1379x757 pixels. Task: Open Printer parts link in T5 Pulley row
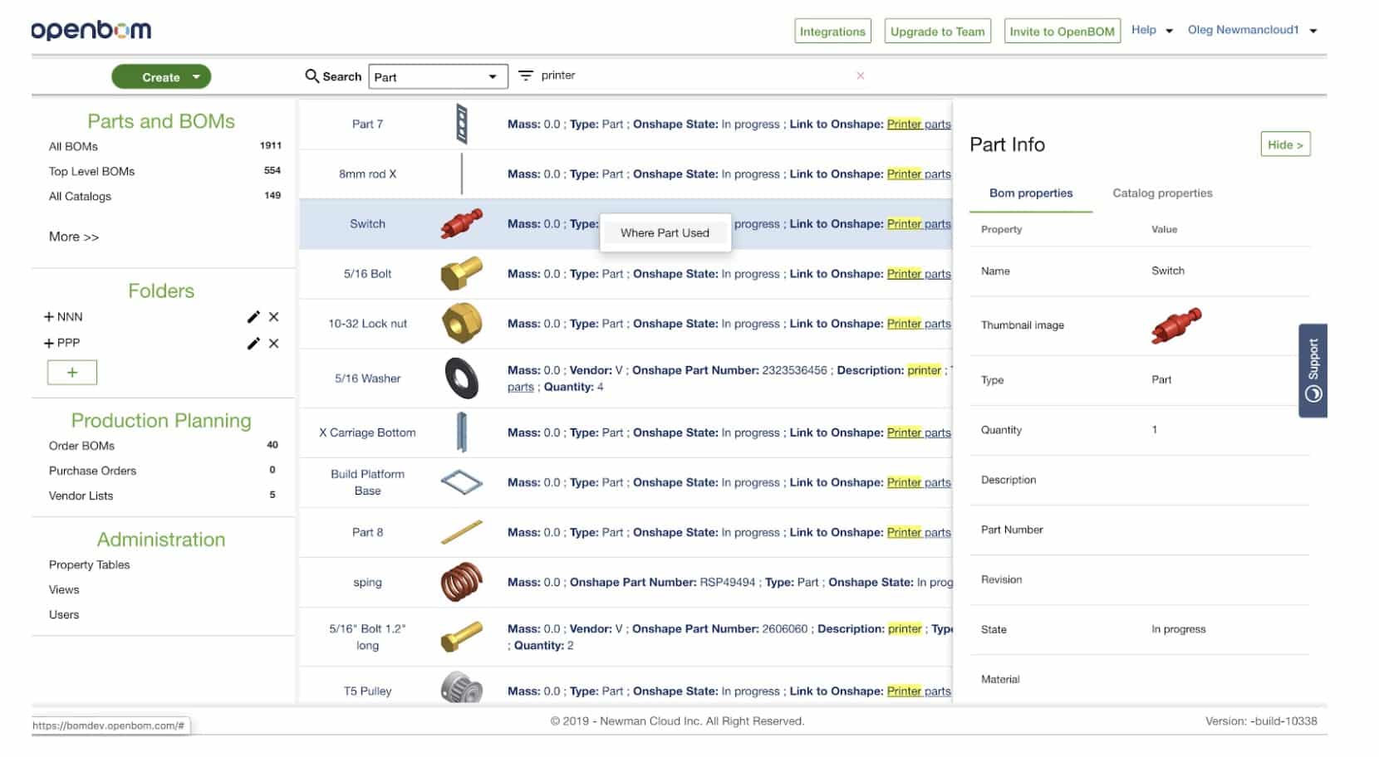coord(919,691)
